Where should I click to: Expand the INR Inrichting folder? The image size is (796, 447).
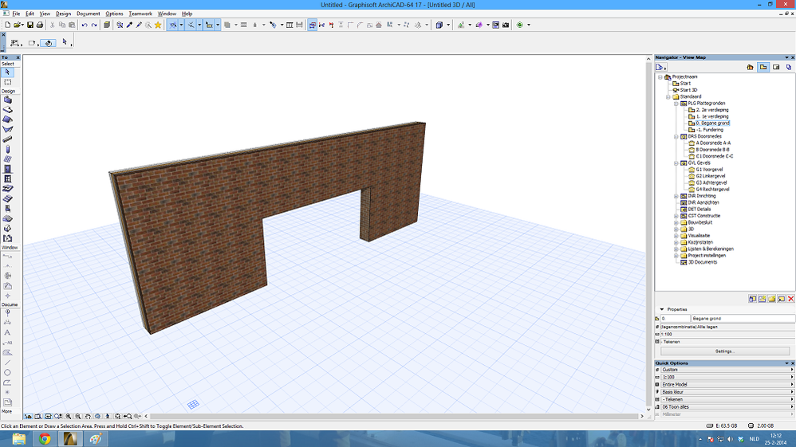676,196
